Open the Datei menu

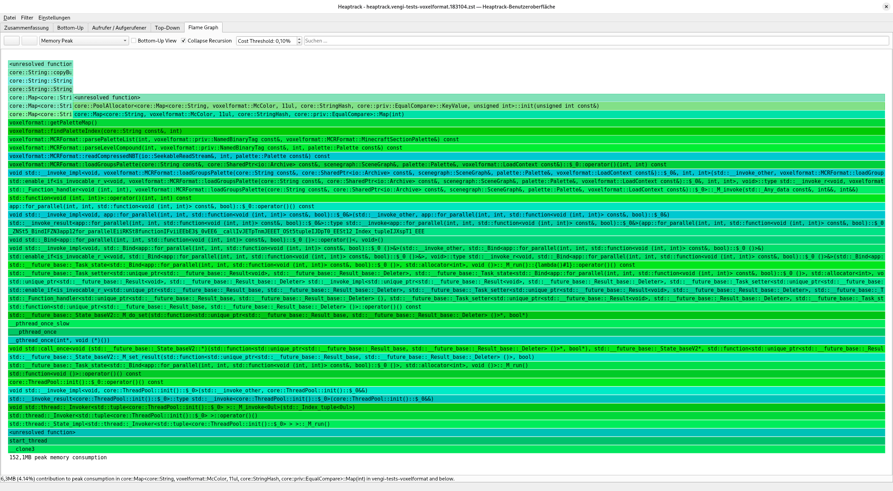[x=9, y=18]
